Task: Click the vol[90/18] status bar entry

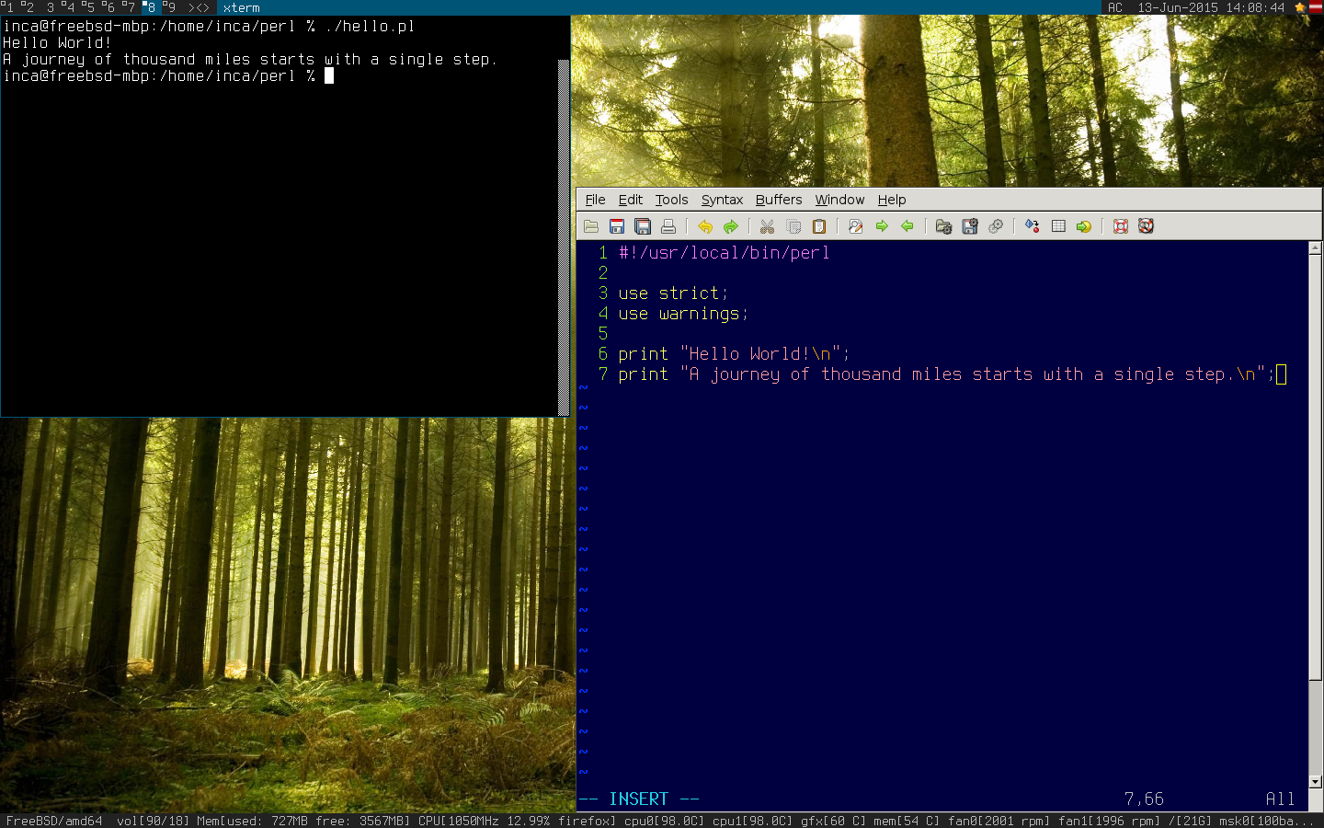Action: pyautogui.click(x=154, y=821)
